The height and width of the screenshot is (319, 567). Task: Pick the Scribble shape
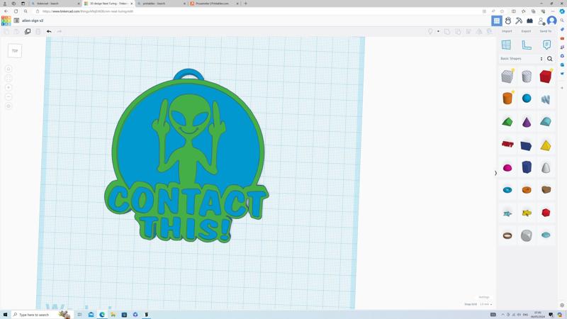pos(546,99)
